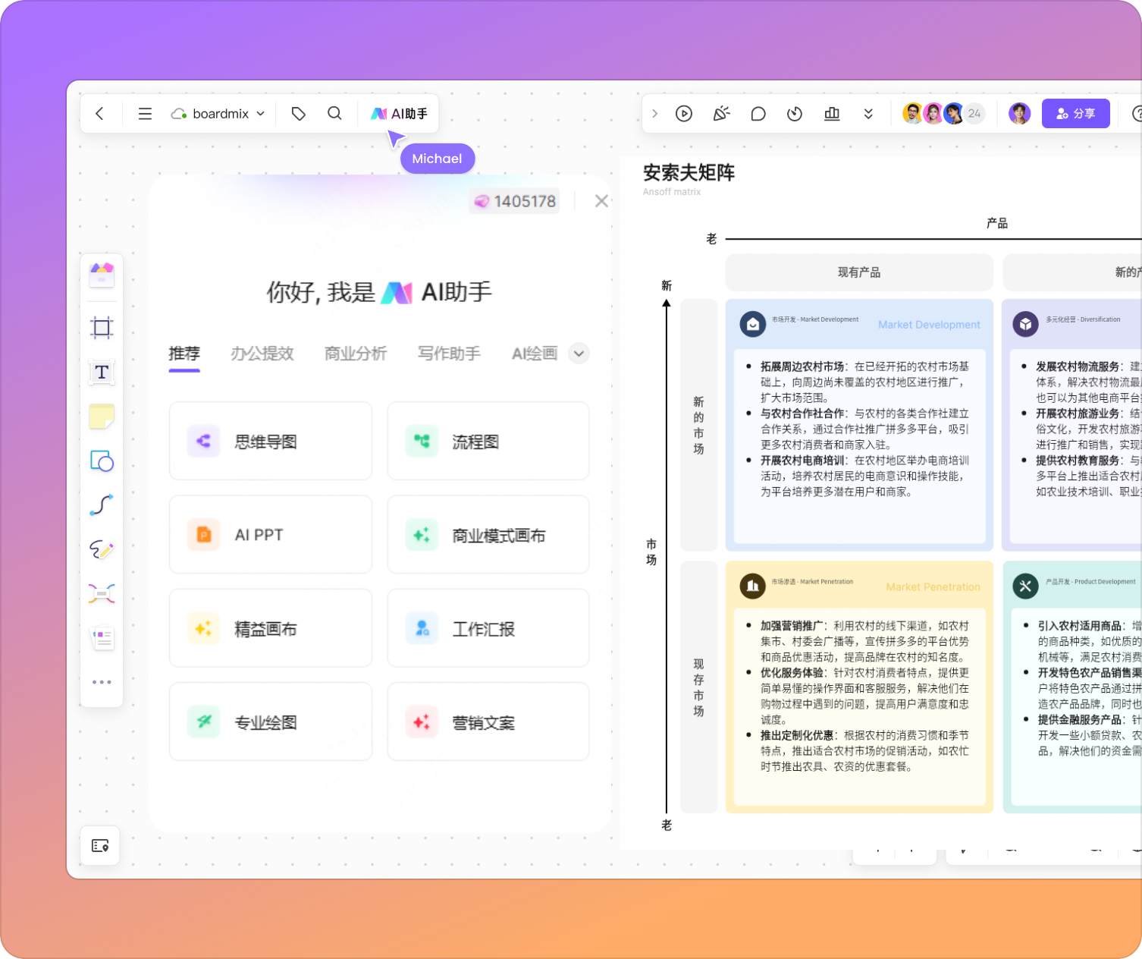
Task: Click the Product Development card icon
Action: [1025, 586]
